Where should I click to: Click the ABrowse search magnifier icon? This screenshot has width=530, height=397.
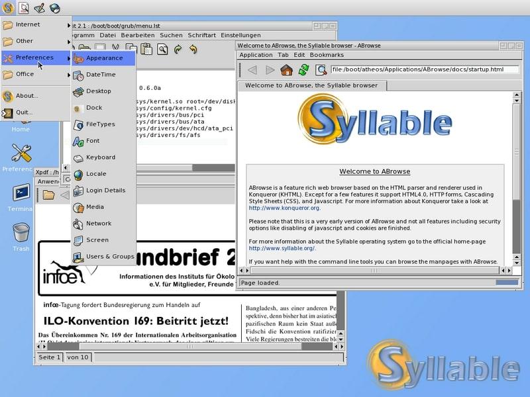321,70
